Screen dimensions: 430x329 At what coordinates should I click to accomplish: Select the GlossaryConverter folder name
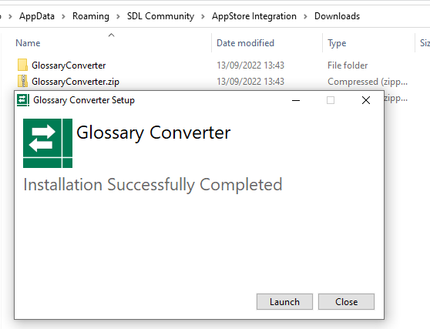pos(69,65)
